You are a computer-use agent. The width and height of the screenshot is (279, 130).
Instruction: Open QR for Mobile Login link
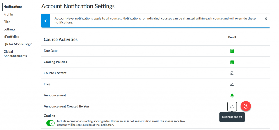click(18, 44)
